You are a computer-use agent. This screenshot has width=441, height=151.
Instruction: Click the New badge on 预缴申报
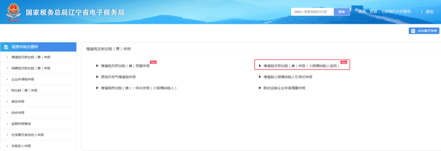(x=153, y=62)
